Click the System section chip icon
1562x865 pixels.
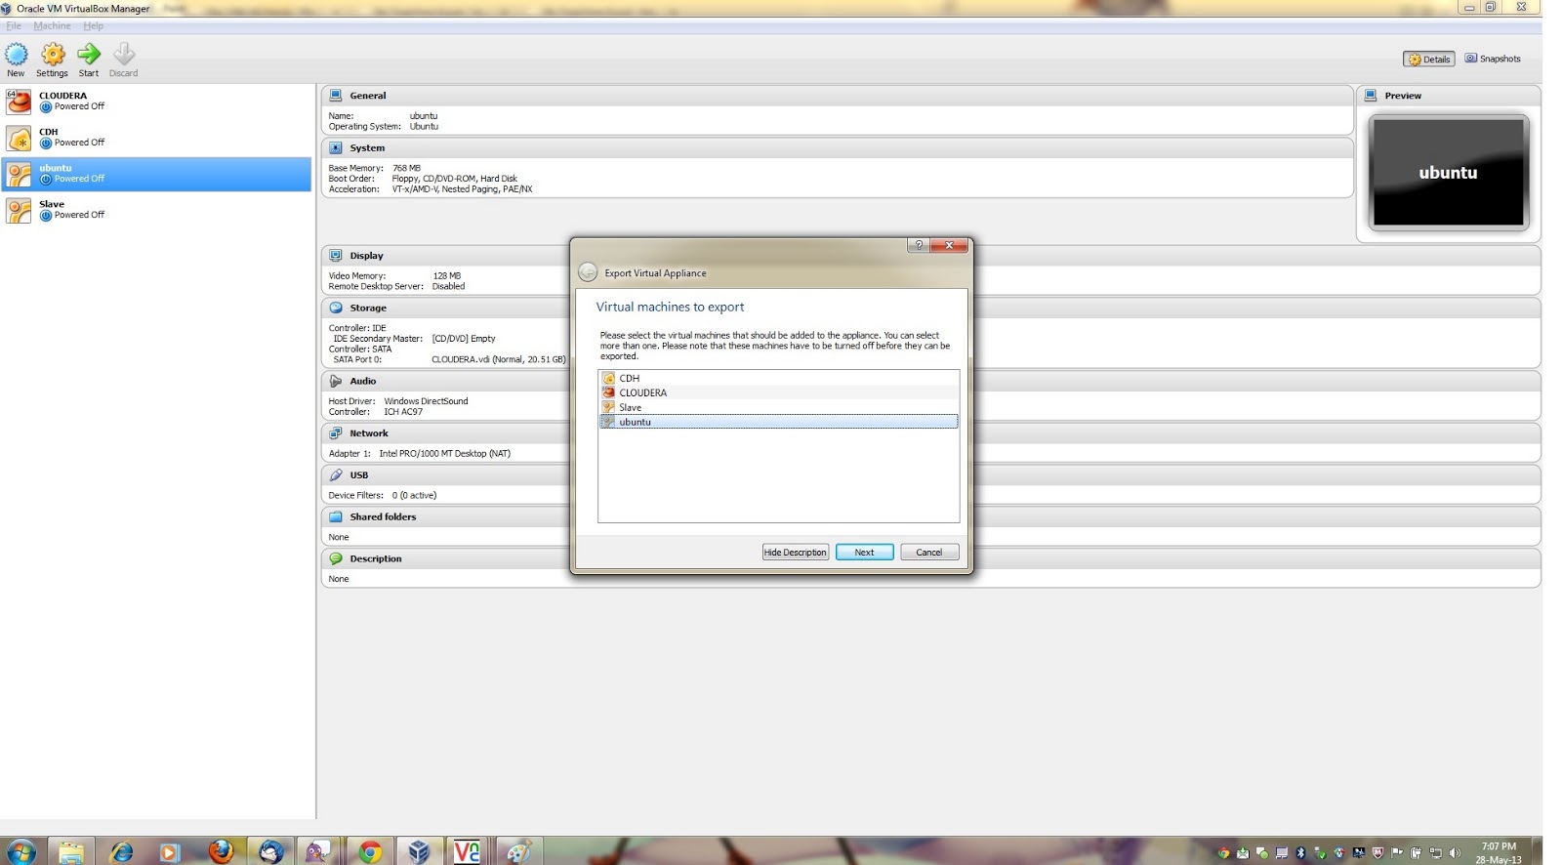336,148
